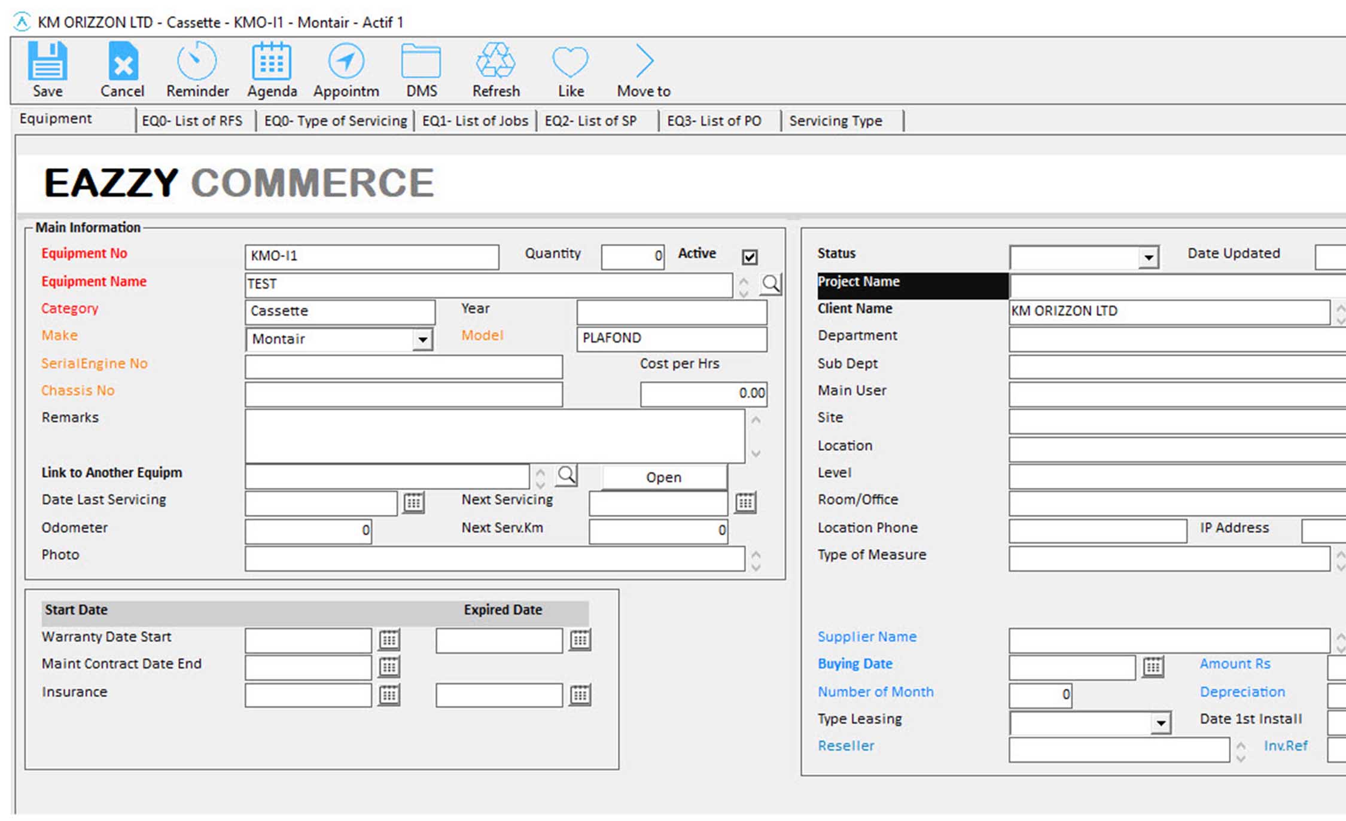Open calendar picker for Date Last Servicing
This screenshot has height=821, width=1346.
click(x=413, y=502)
